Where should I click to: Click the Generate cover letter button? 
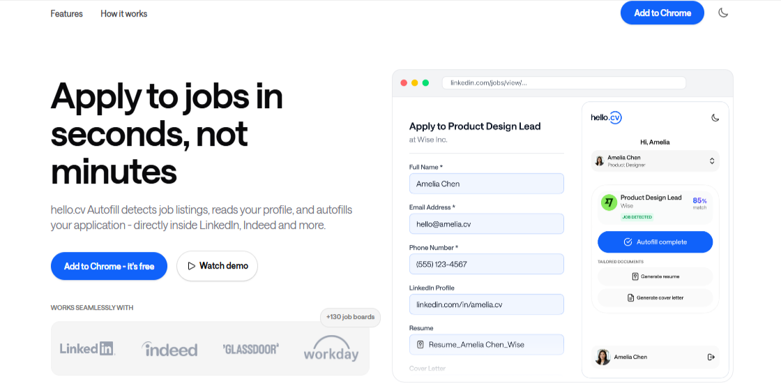[x=655, y=297]
